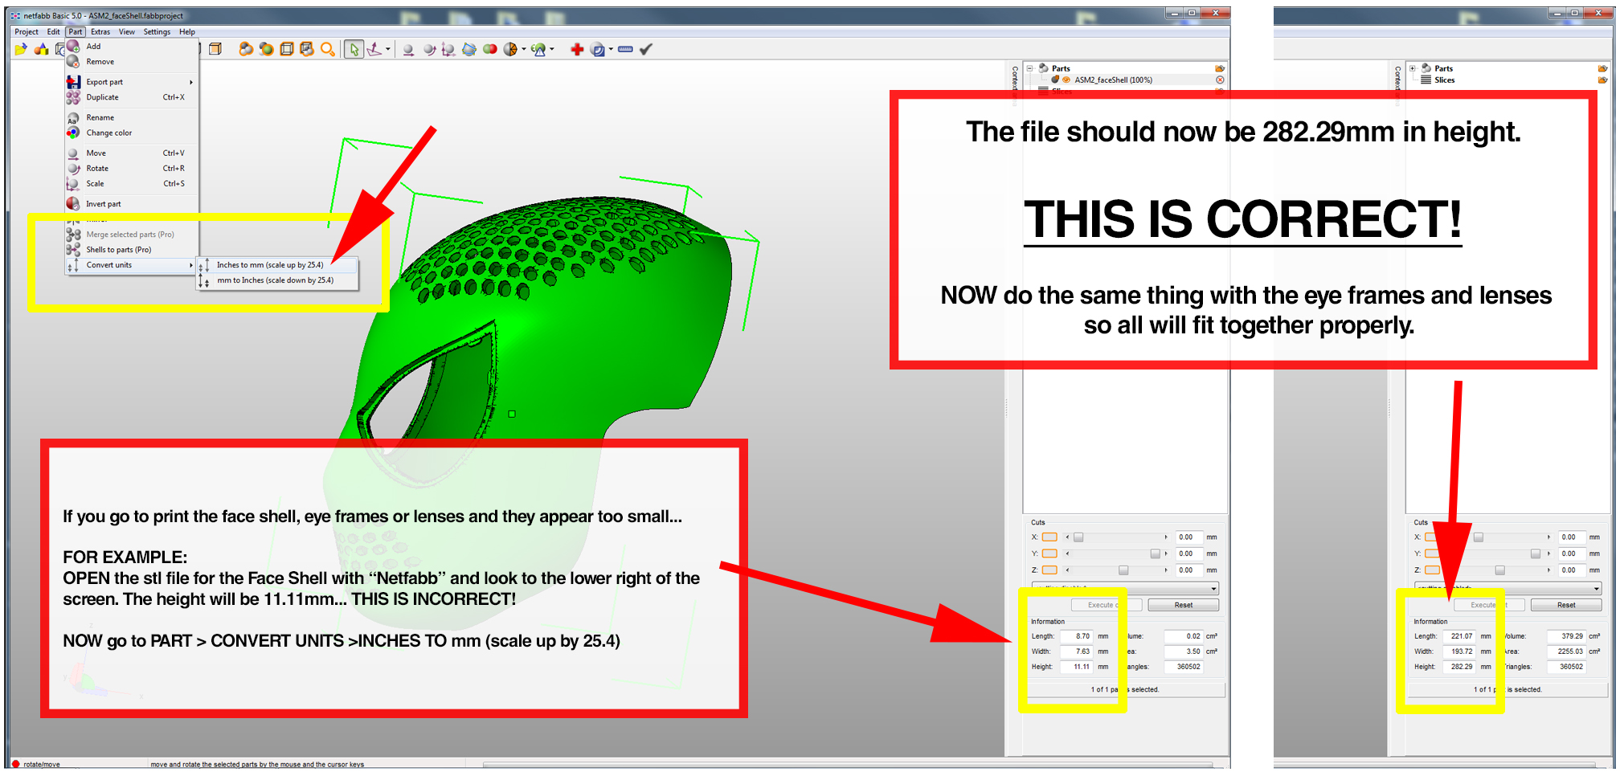Open the align tool dropdown arrow

point(388,50)
